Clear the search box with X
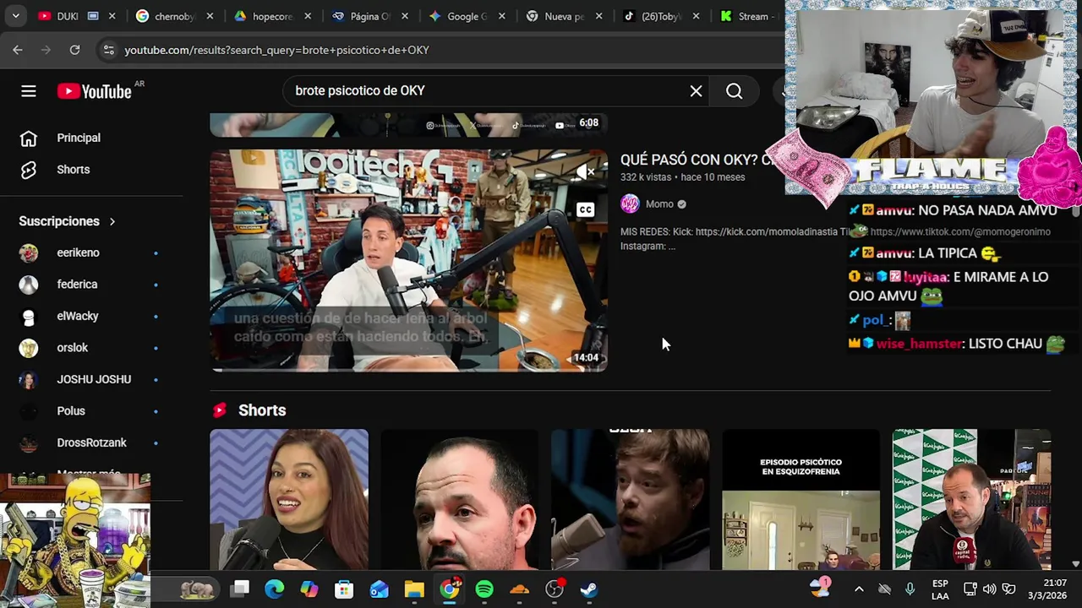This screenshot has width=1082, height=608. point(696,91)
